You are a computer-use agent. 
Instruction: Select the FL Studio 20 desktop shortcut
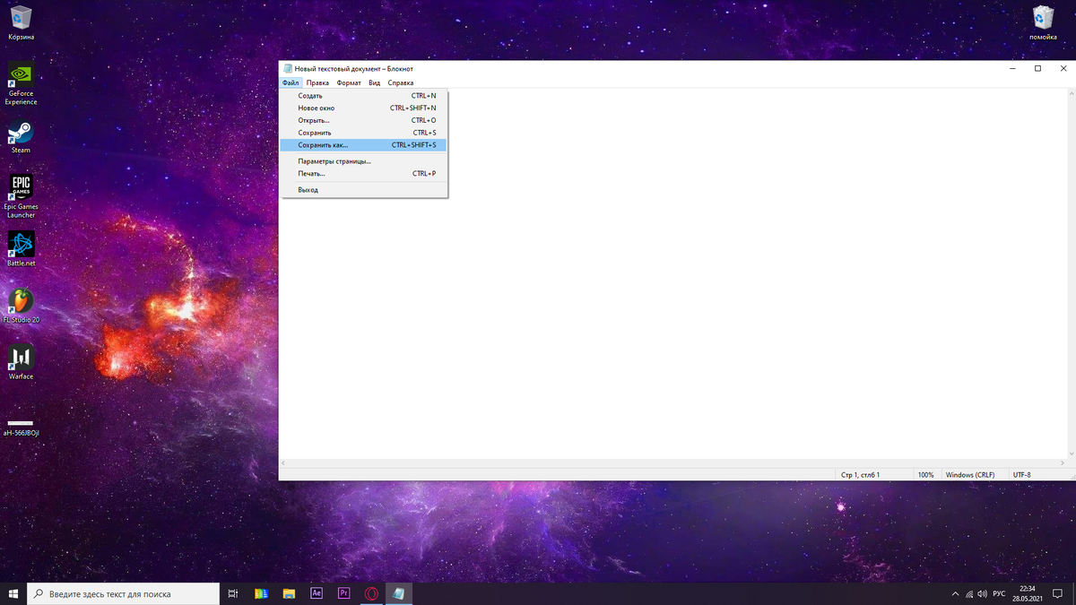tap(21, 306)
